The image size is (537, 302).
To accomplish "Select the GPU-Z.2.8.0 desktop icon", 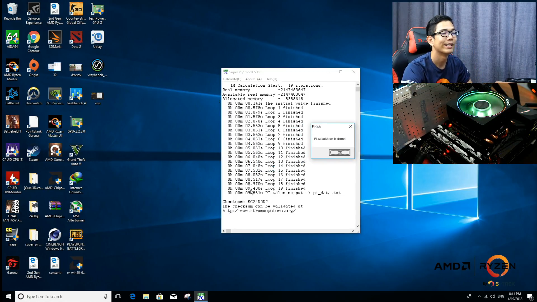I will 76,124.
